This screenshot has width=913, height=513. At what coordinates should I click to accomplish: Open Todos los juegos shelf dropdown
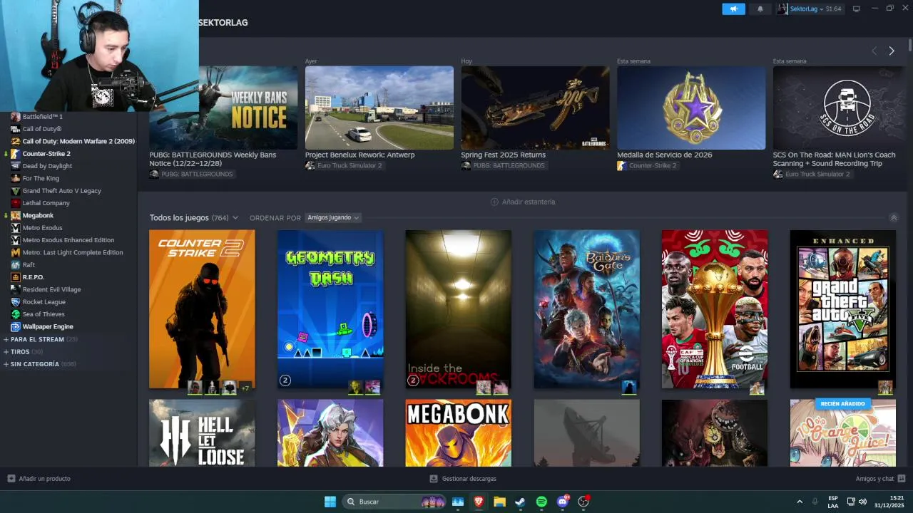point(193,217)
